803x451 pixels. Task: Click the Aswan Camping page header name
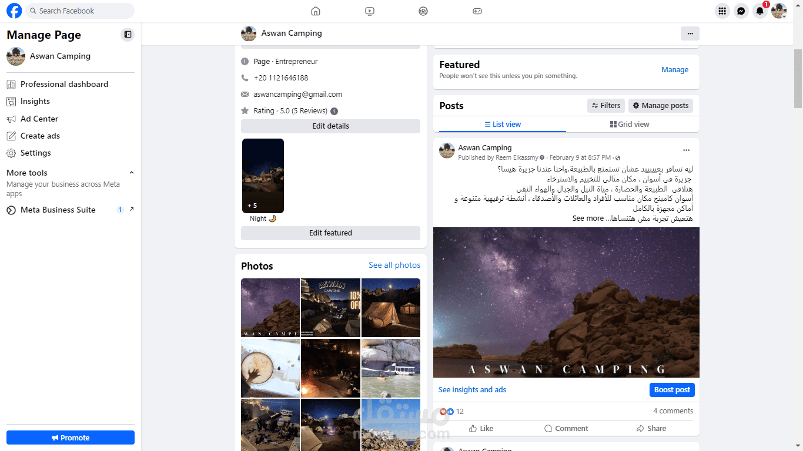(292, 33)
